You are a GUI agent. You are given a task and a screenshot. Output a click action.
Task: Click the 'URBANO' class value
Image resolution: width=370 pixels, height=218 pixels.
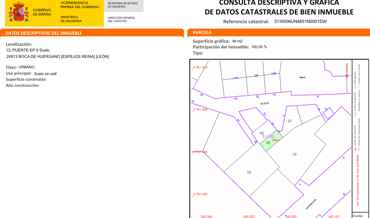tap(26, 67)
